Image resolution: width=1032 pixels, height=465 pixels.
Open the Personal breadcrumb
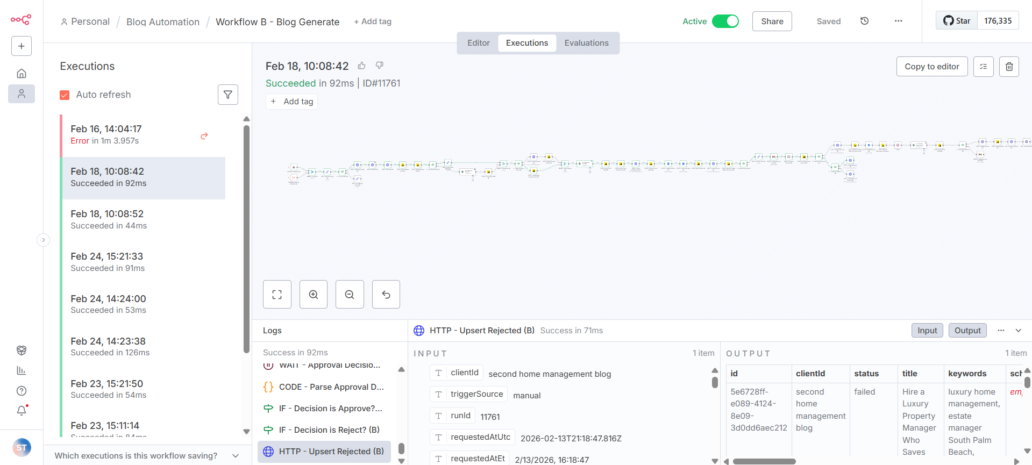point(85,22)
